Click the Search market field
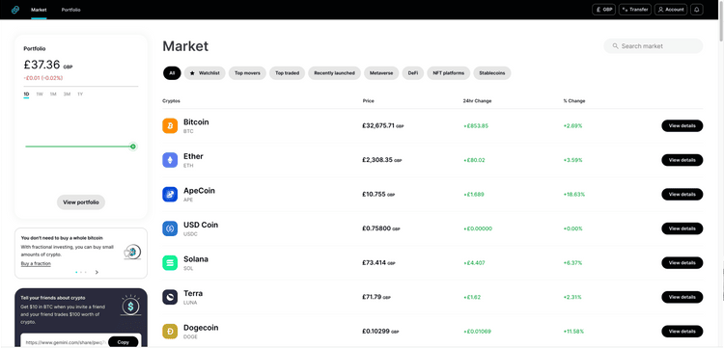 coord(653,46)
